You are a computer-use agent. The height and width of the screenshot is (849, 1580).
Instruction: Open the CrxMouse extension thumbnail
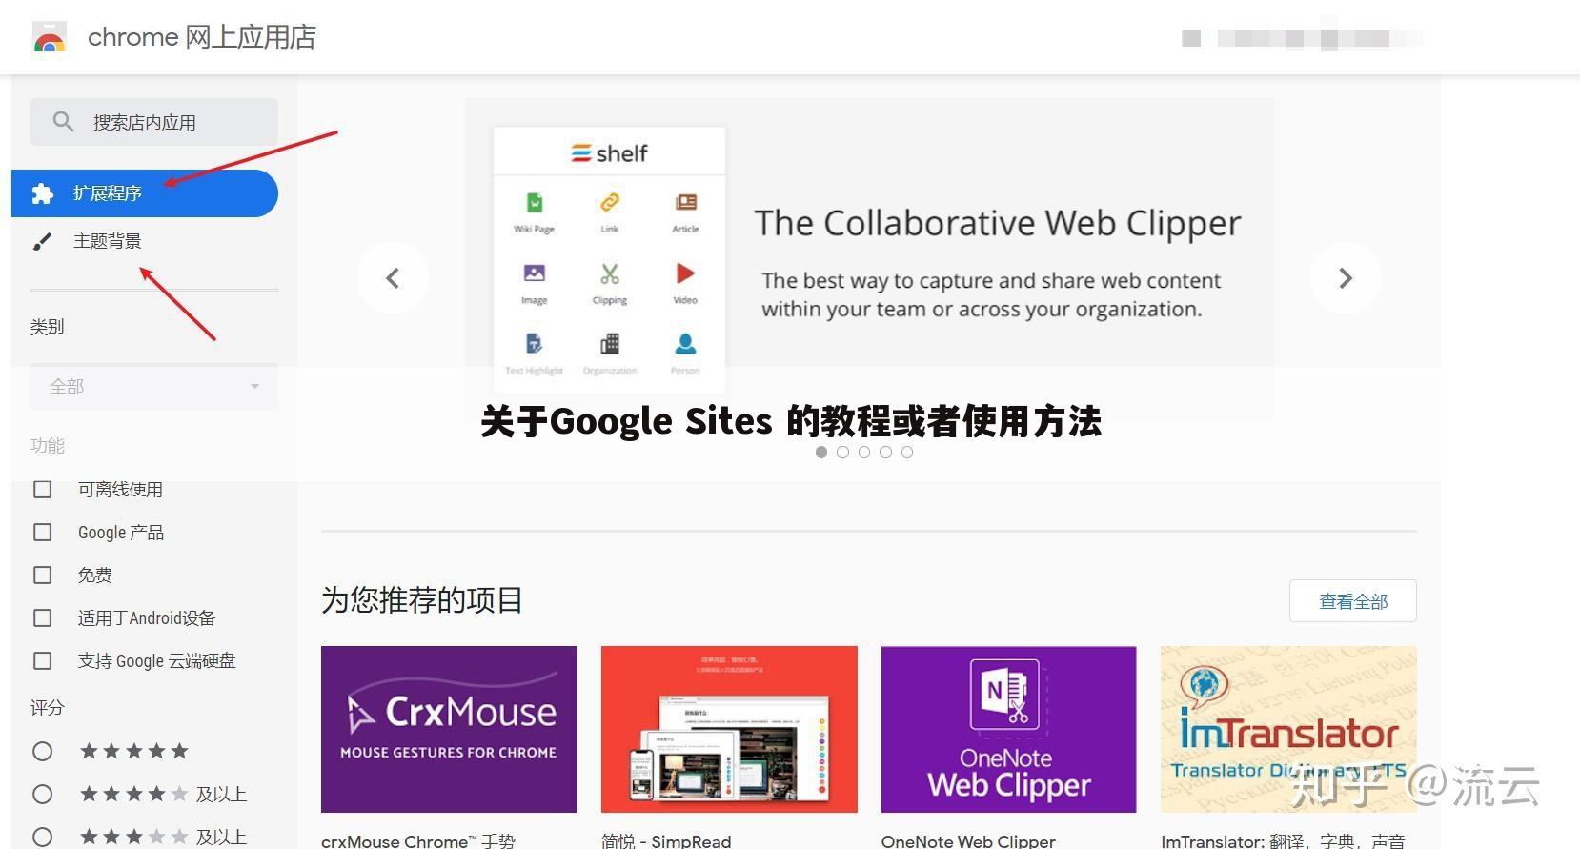pyautogui.click(x=449, y=729)
